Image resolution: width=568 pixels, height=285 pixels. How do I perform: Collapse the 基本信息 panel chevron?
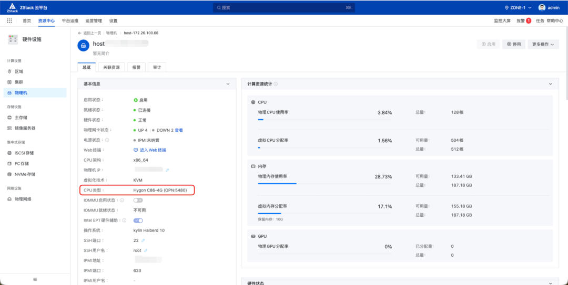point(228,84)
